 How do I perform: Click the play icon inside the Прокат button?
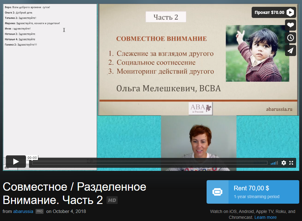(290, 12)
